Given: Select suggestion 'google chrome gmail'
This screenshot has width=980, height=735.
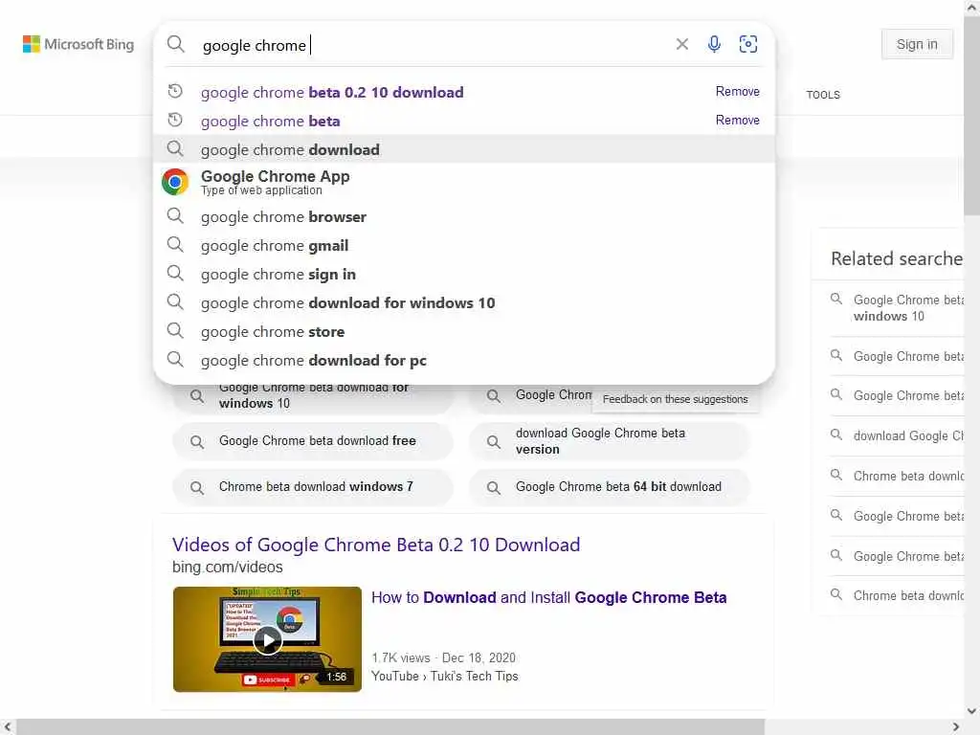Looking at the screenshot, I should click(464, 246).
